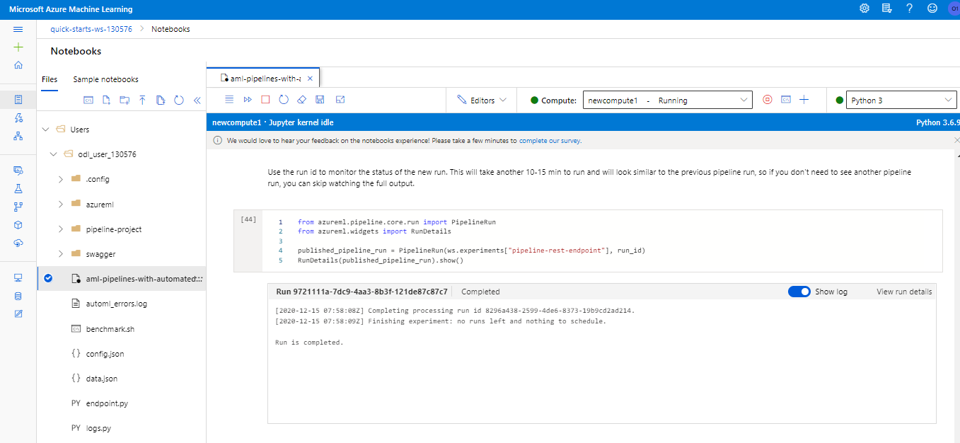Collapse file panel with double chevron
Image resolution: width=960 pixels, height=443 pixels.
coord(197,100)
